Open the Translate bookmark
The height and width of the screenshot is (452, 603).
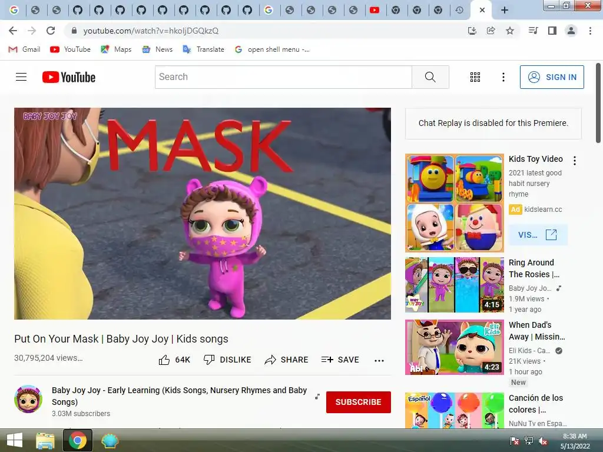204,49
